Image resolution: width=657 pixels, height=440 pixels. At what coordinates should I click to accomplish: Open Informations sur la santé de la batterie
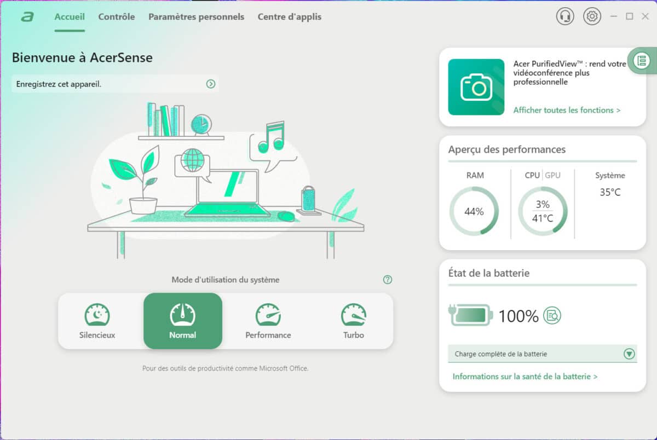[x=525, y=377]
